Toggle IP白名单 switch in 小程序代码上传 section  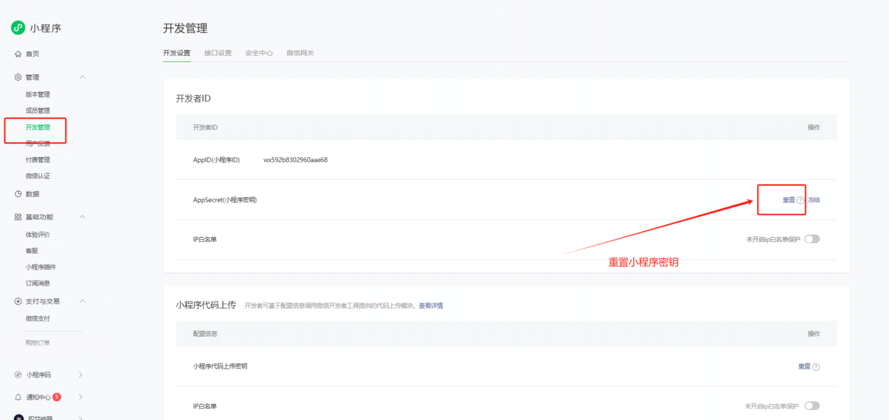(x=812, y=406)
